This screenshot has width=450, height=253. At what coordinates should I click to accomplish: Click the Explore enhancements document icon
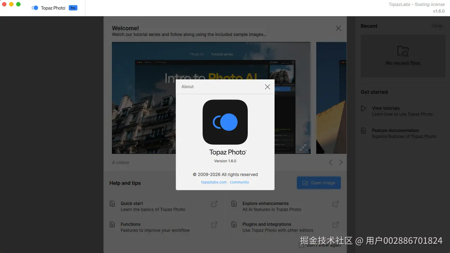[234, 204]
